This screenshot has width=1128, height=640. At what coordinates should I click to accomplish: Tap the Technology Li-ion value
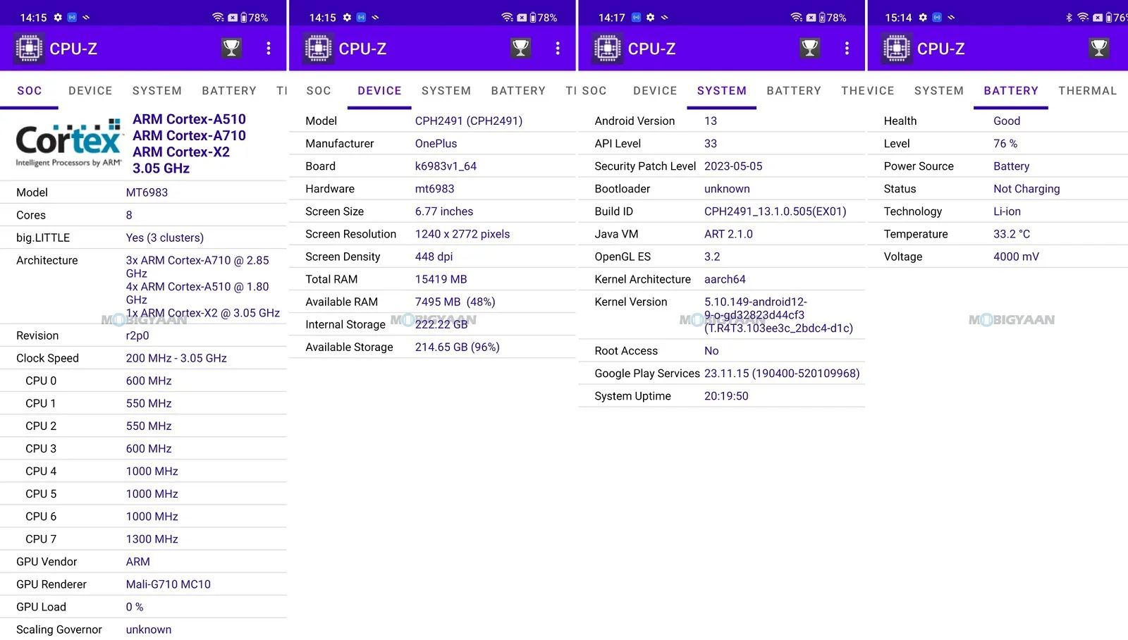[1007, 211]
